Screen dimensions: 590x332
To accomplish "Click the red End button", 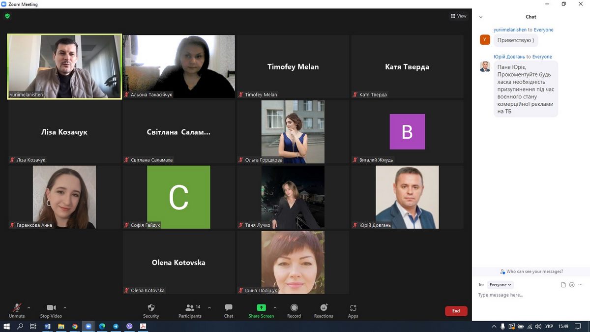I will click(x=456, y=311).
